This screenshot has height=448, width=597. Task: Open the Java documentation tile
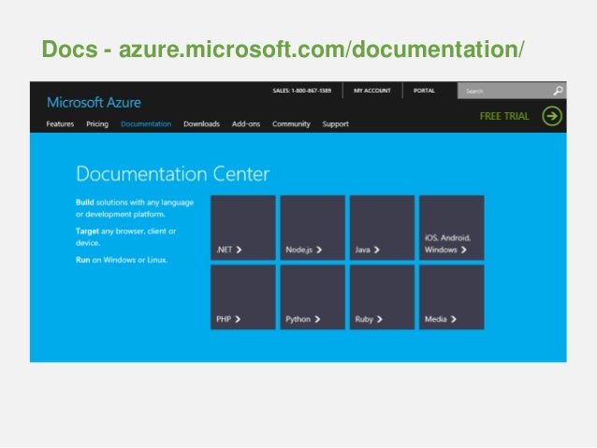pyautogui.click(x=383, y=227)
